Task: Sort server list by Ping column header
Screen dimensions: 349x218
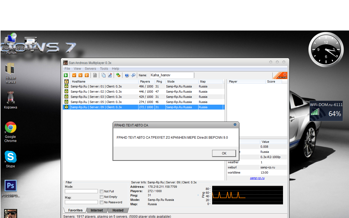Action: click(159, 81)
